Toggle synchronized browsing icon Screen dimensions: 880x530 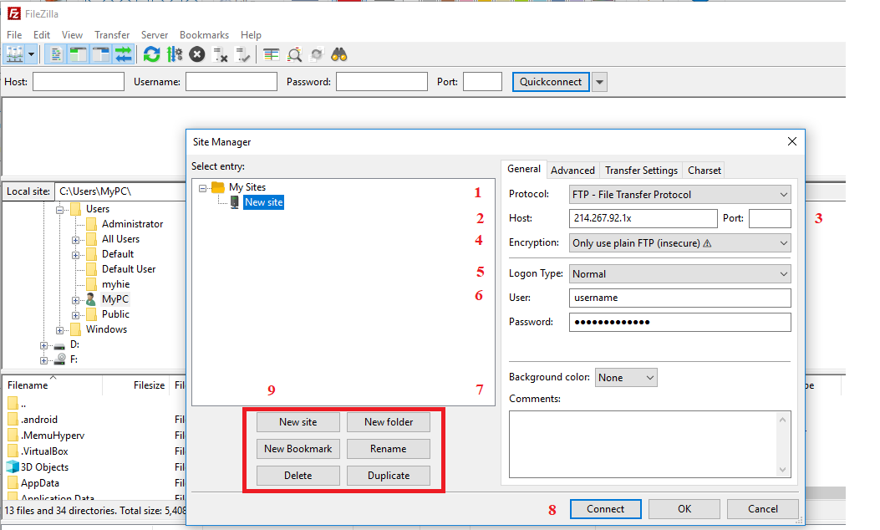tap(317, 54)
